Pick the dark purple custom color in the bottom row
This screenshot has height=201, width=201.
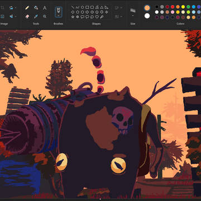tap(157, 17)
